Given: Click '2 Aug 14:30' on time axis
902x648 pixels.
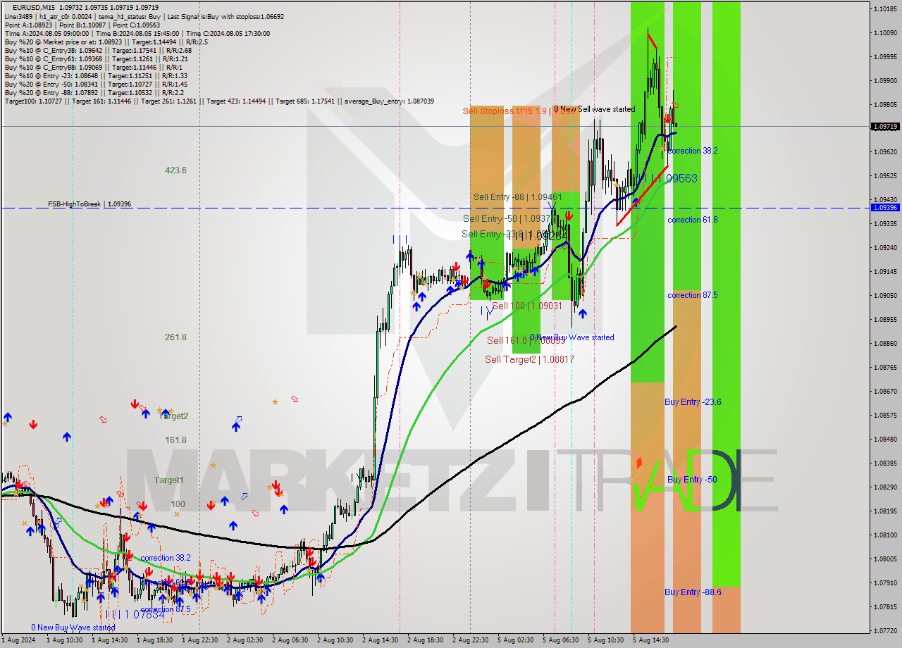Looking at the screenshot, I should coord(380,640).
